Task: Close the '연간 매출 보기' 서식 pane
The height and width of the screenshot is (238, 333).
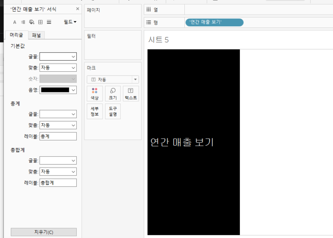Action: 78,9
